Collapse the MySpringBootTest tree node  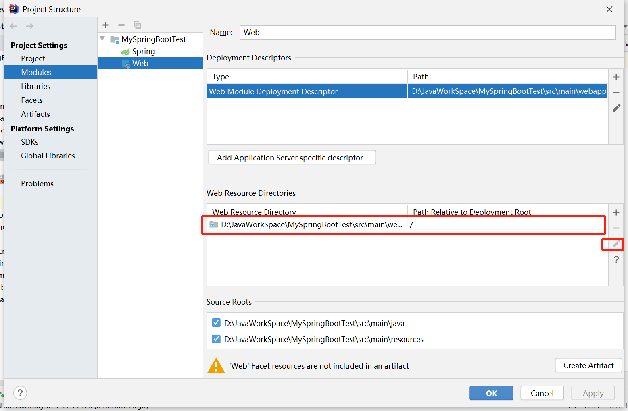pos(102,39)
